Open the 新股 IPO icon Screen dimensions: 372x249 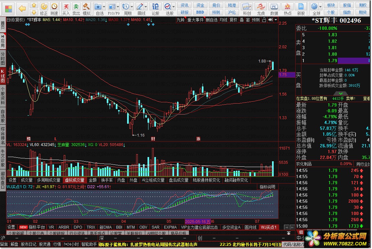(301, 9)
